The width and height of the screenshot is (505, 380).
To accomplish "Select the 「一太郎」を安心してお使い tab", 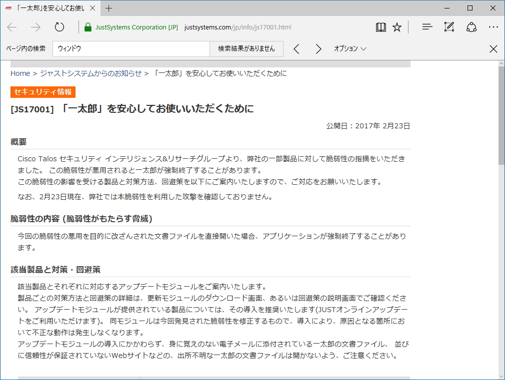I will [x=50, y=8].
